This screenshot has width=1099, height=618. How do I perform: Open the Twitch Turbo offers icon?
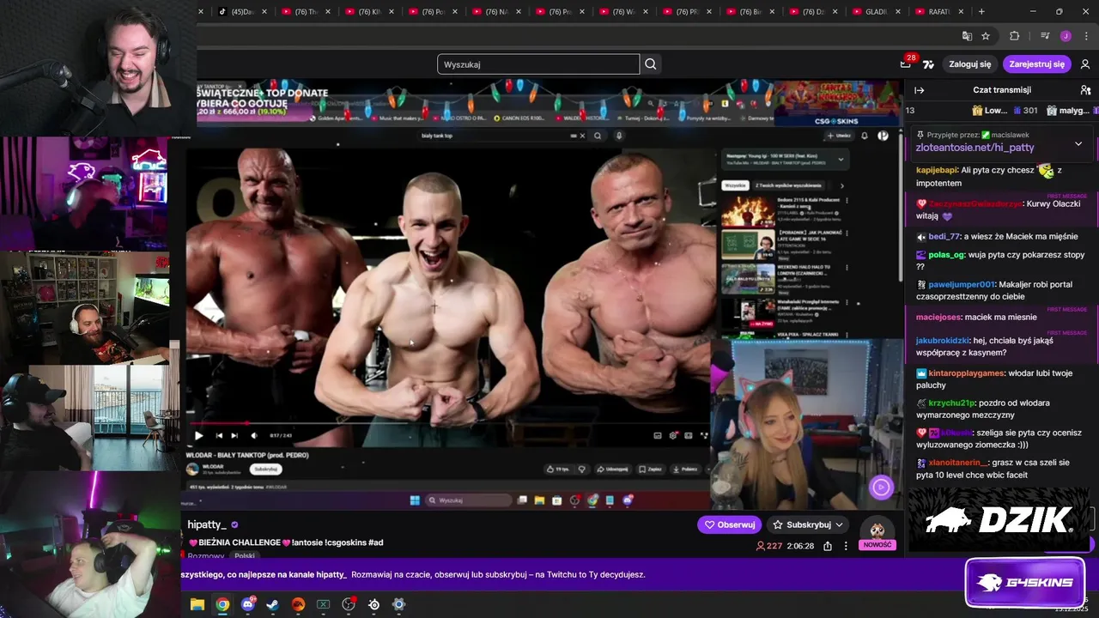coord(928,64)
